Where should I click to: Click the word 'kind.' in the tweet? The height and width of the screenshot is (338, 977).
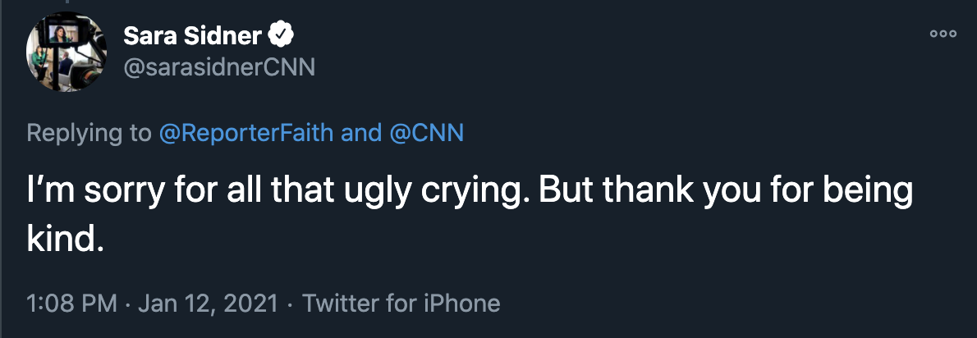tap(64, 239)
